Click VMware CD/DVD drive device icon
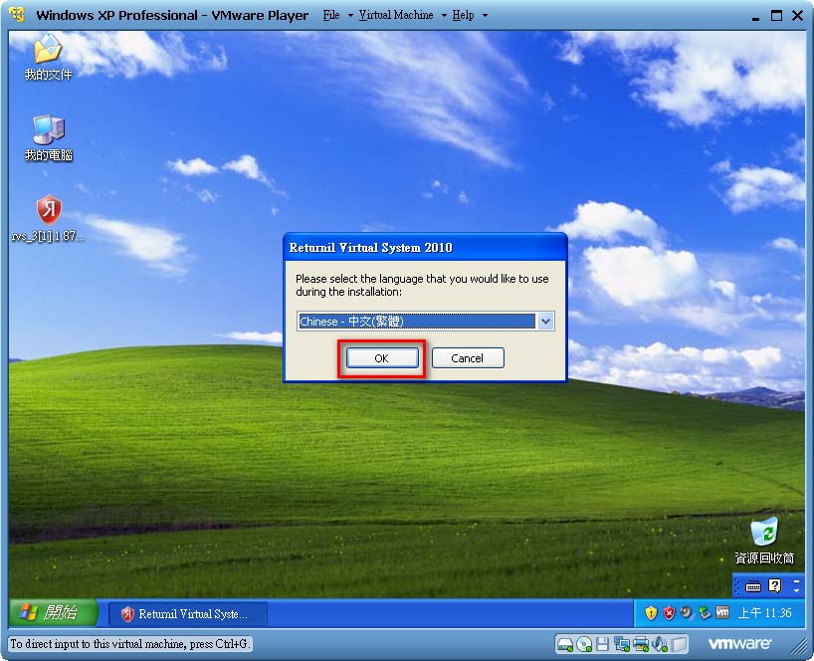Screen dimensions: 814x661 [584, 644]
